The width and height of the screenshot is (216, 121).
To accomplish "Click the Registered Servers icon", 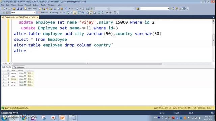I will tap(173, 9).
